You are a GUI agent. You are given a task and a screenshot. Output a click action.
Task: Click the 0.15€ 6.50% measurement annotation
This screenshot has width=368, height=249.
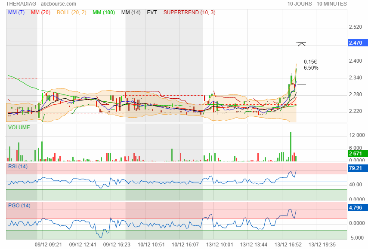pyautogui.click(x=311, y=64)
